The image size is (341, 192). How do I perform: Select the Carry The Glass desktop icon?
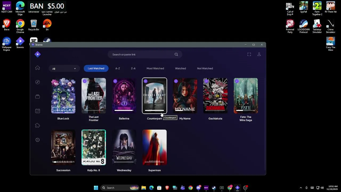pyautogui.click(x=331, y=44)
